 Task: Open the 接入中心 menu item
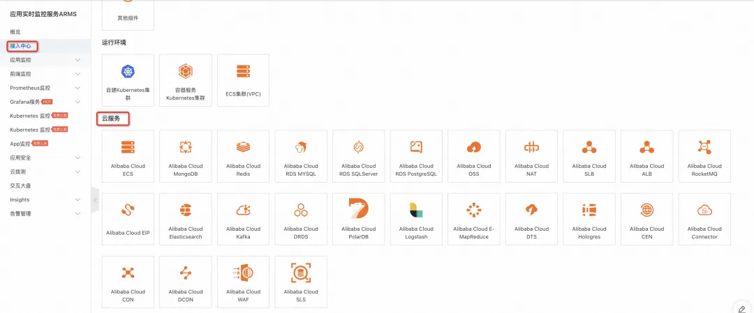21,46
